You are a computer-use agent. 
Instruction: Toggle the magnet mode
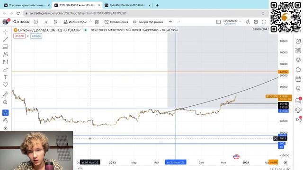pos(5,112)
